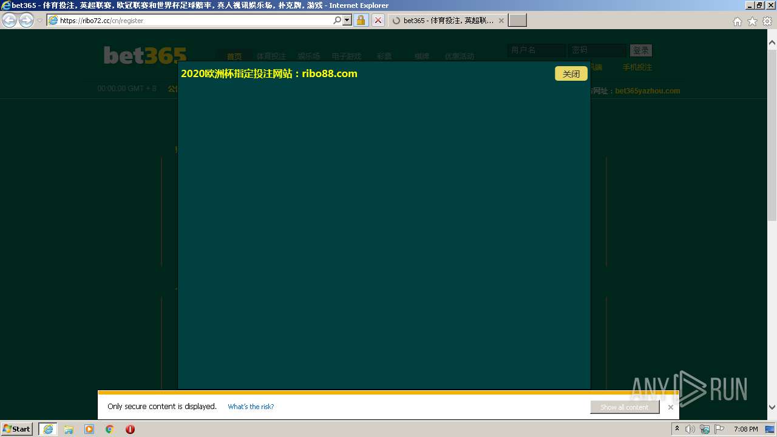Click the address bar URL field

click(x=188, y=20)
